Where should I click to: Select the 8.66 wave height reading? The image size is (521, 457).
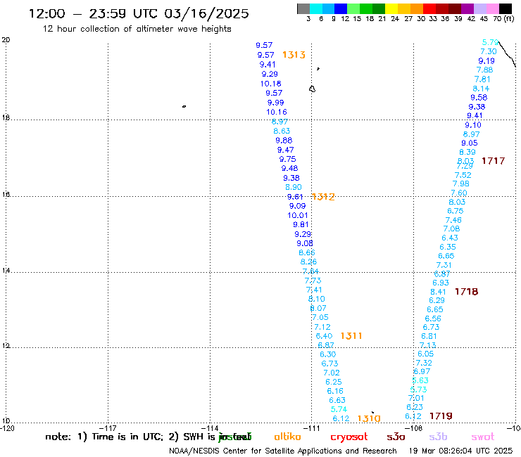(x=307, y=252)
